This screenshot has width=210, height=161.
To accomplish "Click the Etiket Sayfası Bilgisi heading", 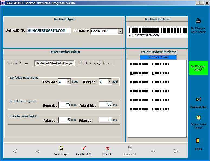I will point(65,52).
